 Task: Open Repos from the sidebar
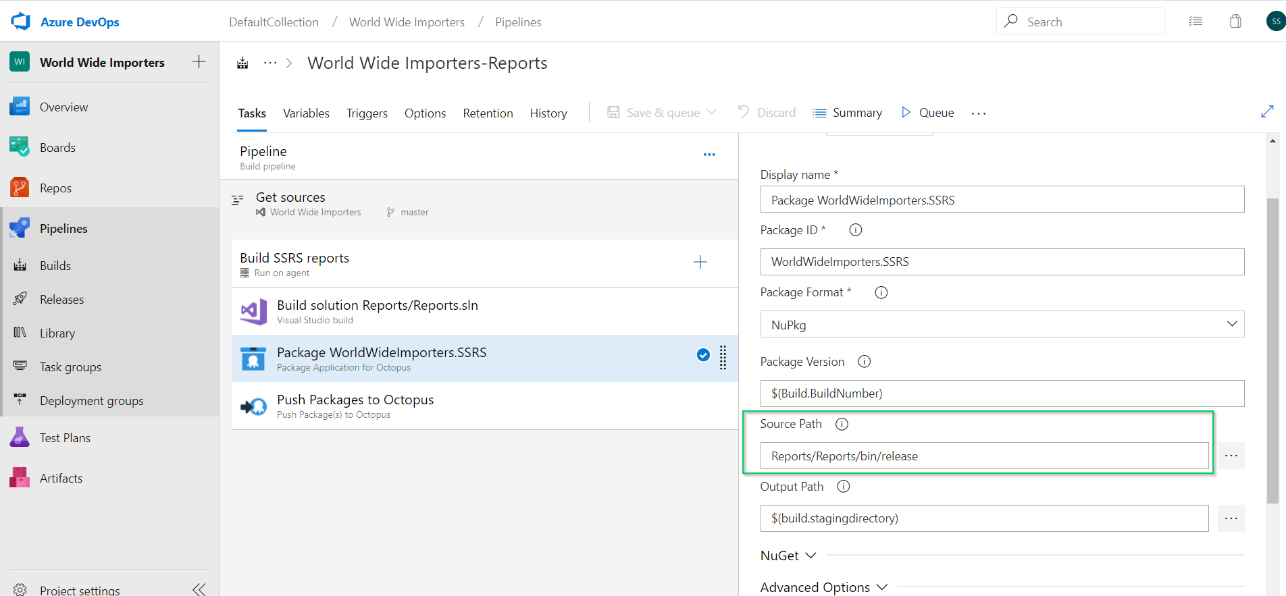click(x=55, y=188)
